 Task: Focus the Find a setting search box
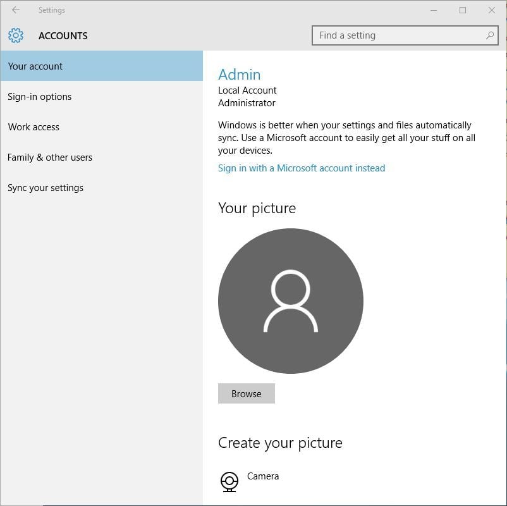click(405, 35)
